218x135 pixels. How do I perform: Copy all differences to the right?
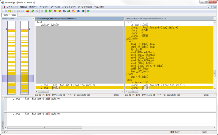[79, 11]
